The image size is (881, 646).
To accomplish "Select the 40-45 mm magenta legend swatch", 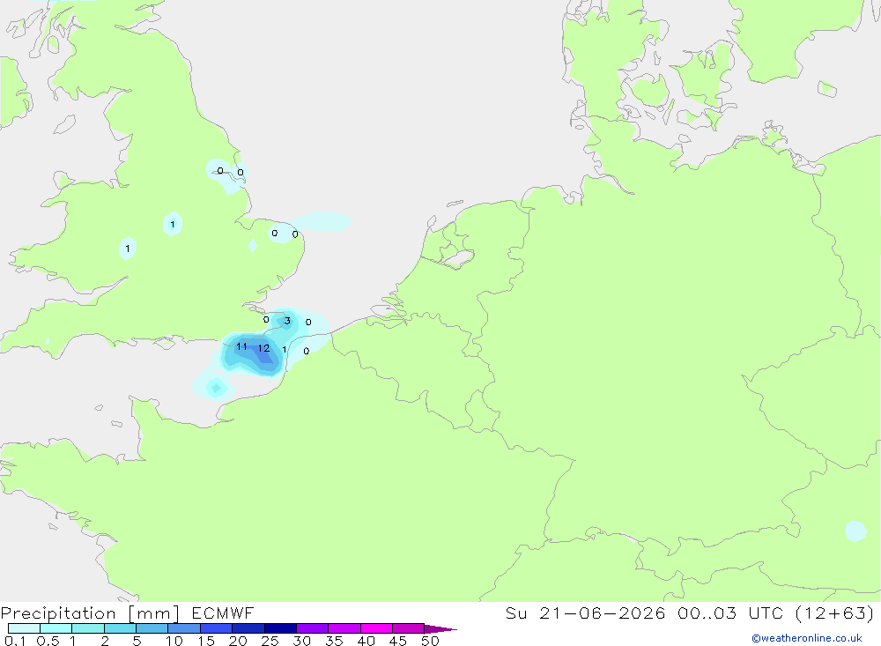I will pyautogui.click(x=376, y=628).
